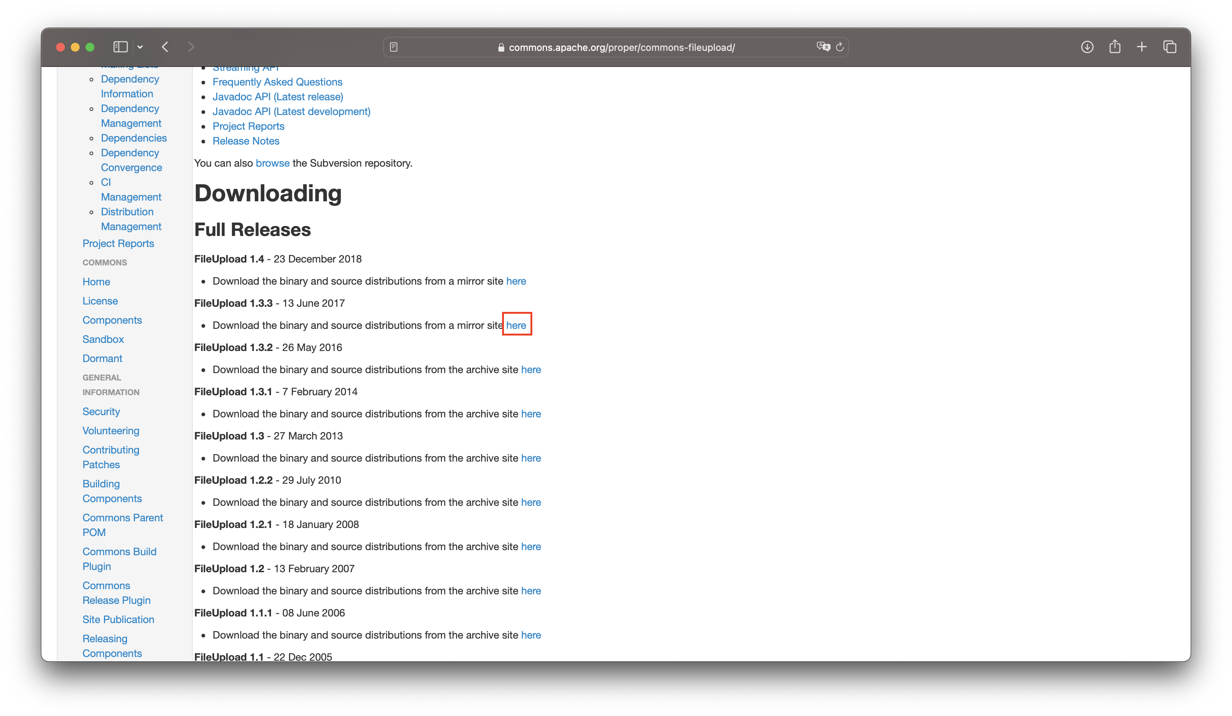Open Distribution Management sidebar link
Image resolution: width=1232 pixels, height=716 pixels.
click(130, 219)
